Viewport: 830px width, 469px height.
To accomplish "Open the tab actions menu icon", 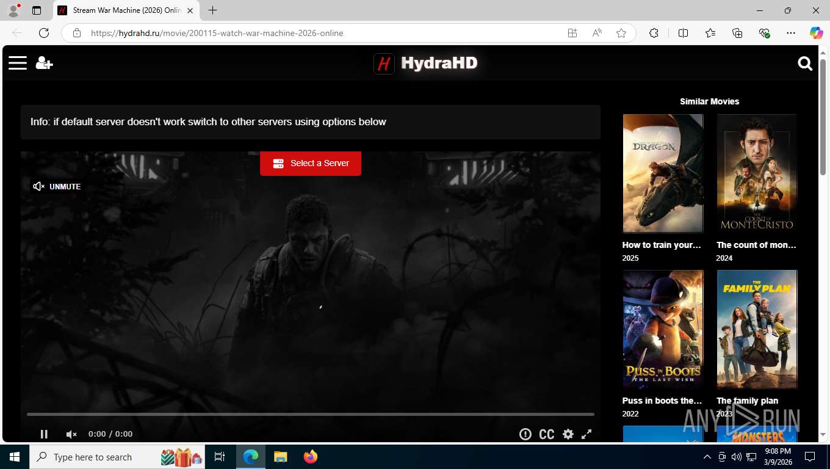I will [x=37, y=10].
